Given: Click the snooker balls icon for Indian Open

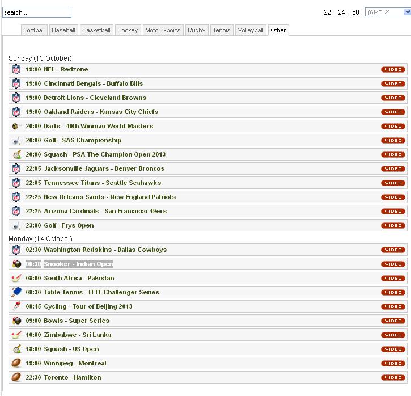Looking at the screenshot, I should point(16,264).
